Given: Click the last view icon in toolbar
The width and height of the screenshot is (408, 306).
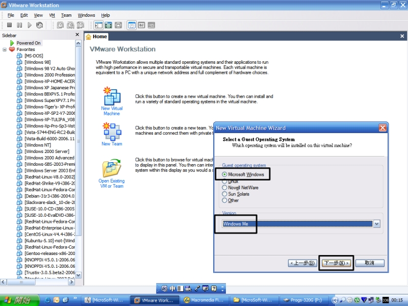Looking at the screenshot, I should pyautogui.click(x=151, y=25).
